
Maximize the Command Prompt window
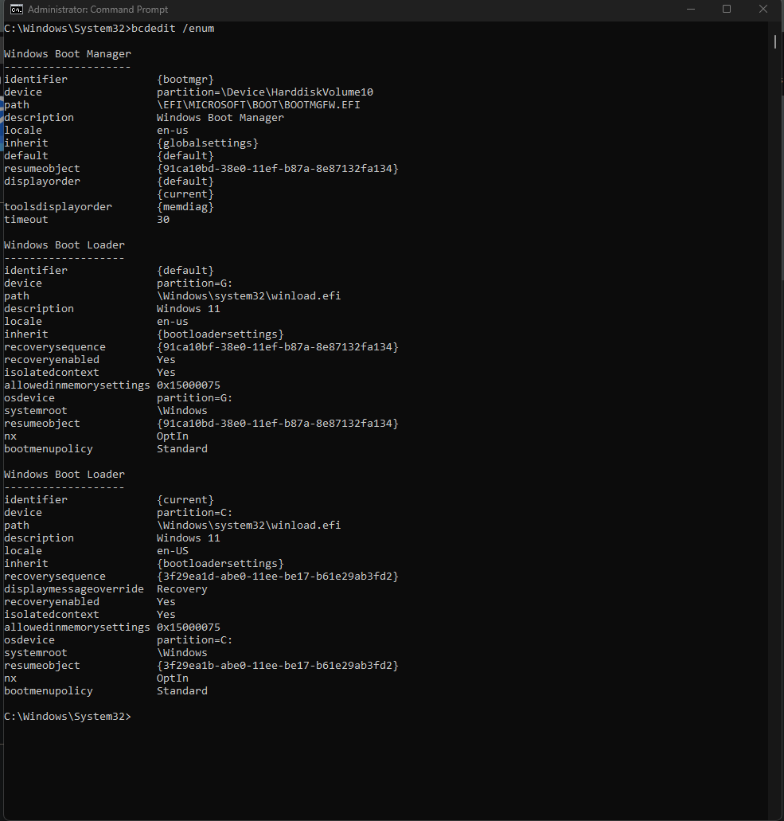[727, 10]
